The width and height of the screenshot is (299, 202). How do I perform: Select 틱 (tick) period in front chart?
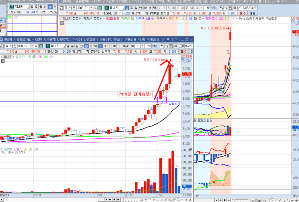95,46
